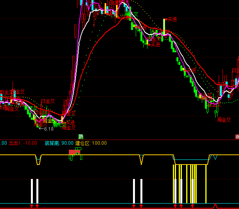The image size is (239, 209).
Task: Click the 买进 star at the tall yellow candle
Action: coord(170,19)
